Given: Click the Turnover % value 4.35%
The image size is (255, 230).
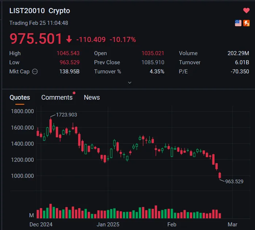Looking at the screenshot, I should [x=157, y=72].
